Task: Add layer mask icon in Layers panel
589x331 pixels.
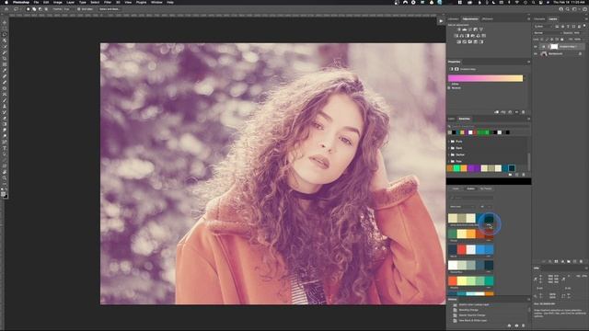Action: pos(556,261)
